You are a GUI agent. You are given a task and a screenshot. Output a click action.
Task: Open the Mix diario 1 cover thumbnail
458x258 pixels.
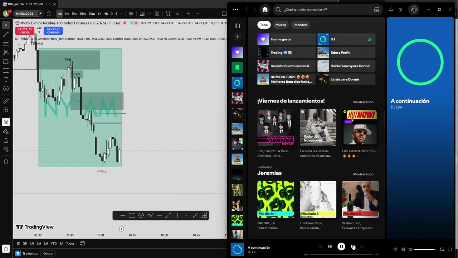(276, 199)
